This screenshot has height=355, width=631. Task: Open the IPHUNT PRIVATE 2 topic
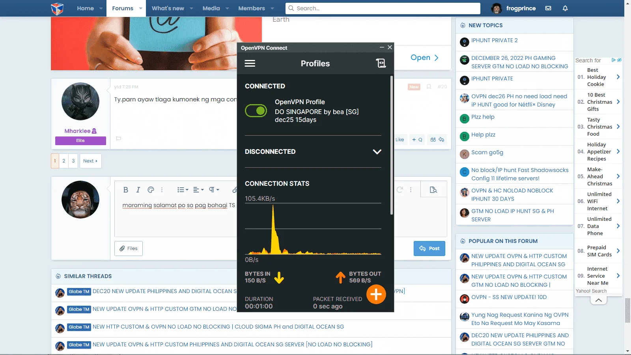[495, 40]
